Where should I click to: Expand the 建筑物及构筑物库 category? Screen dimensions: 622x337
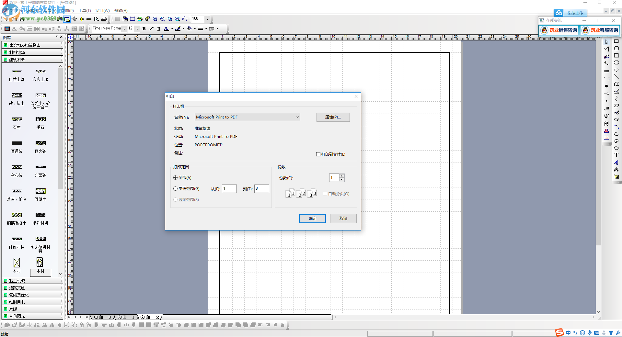point(32,45)
